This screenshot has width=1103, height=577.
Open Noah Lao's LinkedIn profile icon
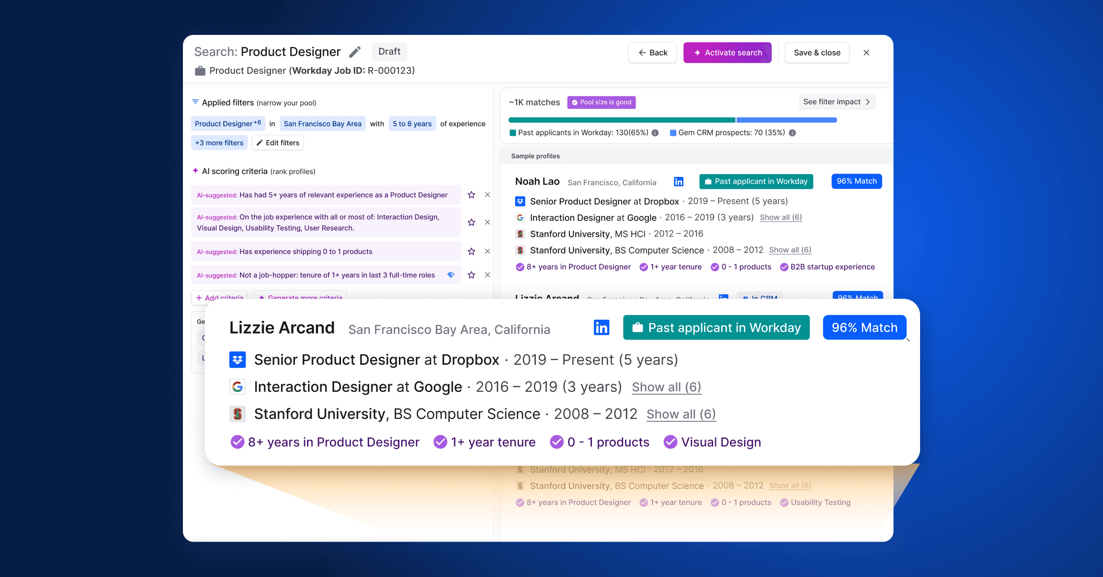coord(678,181)
